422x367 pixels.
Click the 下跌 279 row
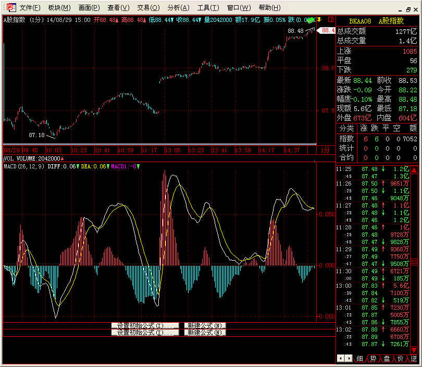[377, 70]
